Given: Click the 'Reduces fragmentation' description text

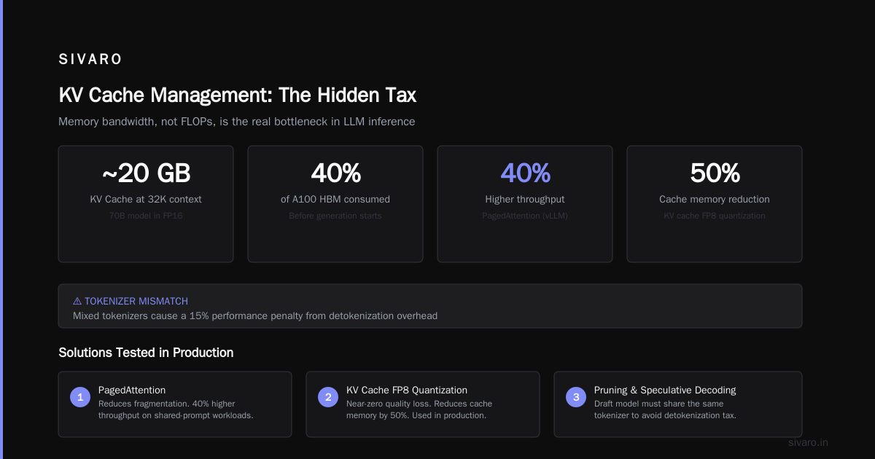Looking at the screenshot, I should click(x=177, y=409).
